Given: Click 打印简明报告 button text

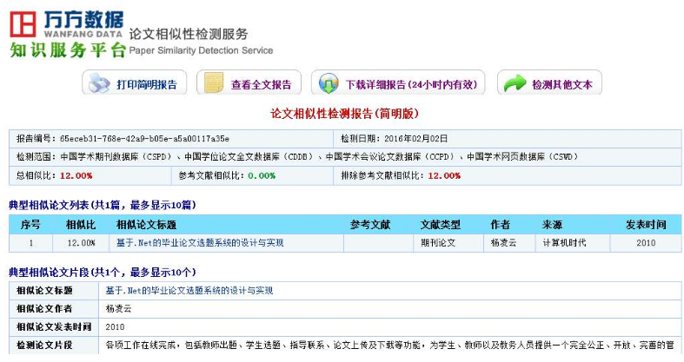Looking at the screenshot, I should 147,84.
